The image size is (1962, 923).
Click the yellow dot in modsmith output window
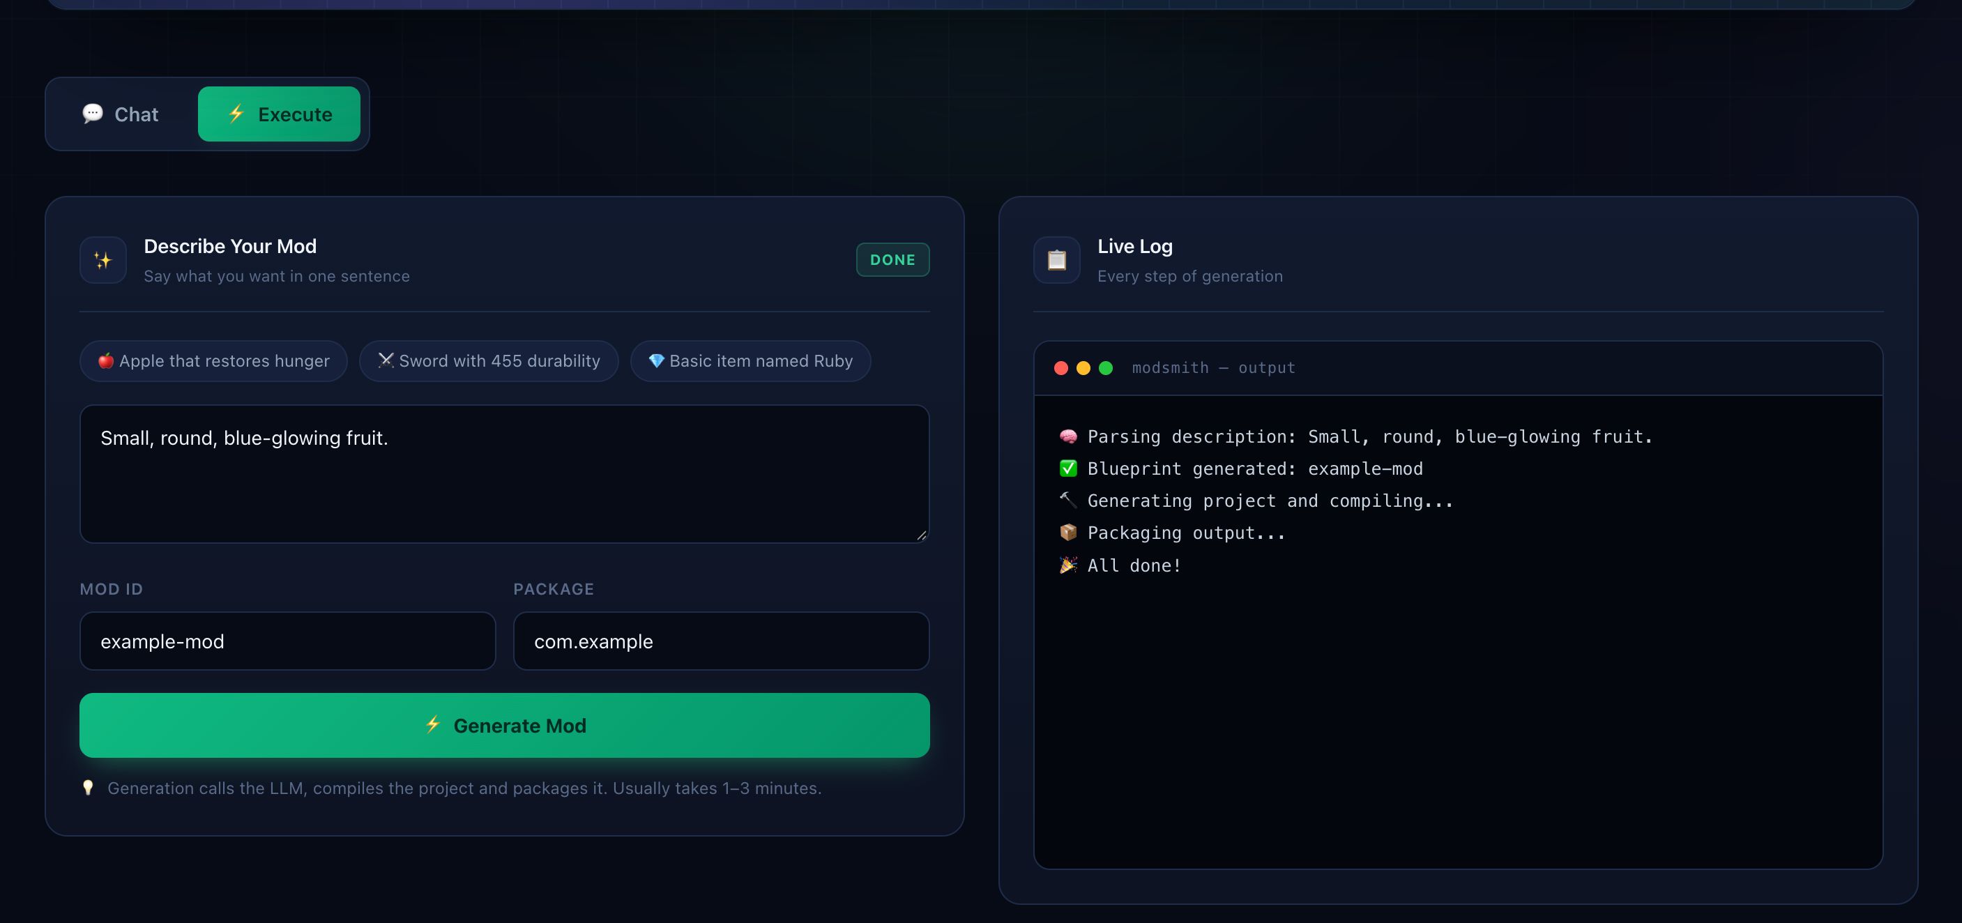click(x=1083, y=368)
